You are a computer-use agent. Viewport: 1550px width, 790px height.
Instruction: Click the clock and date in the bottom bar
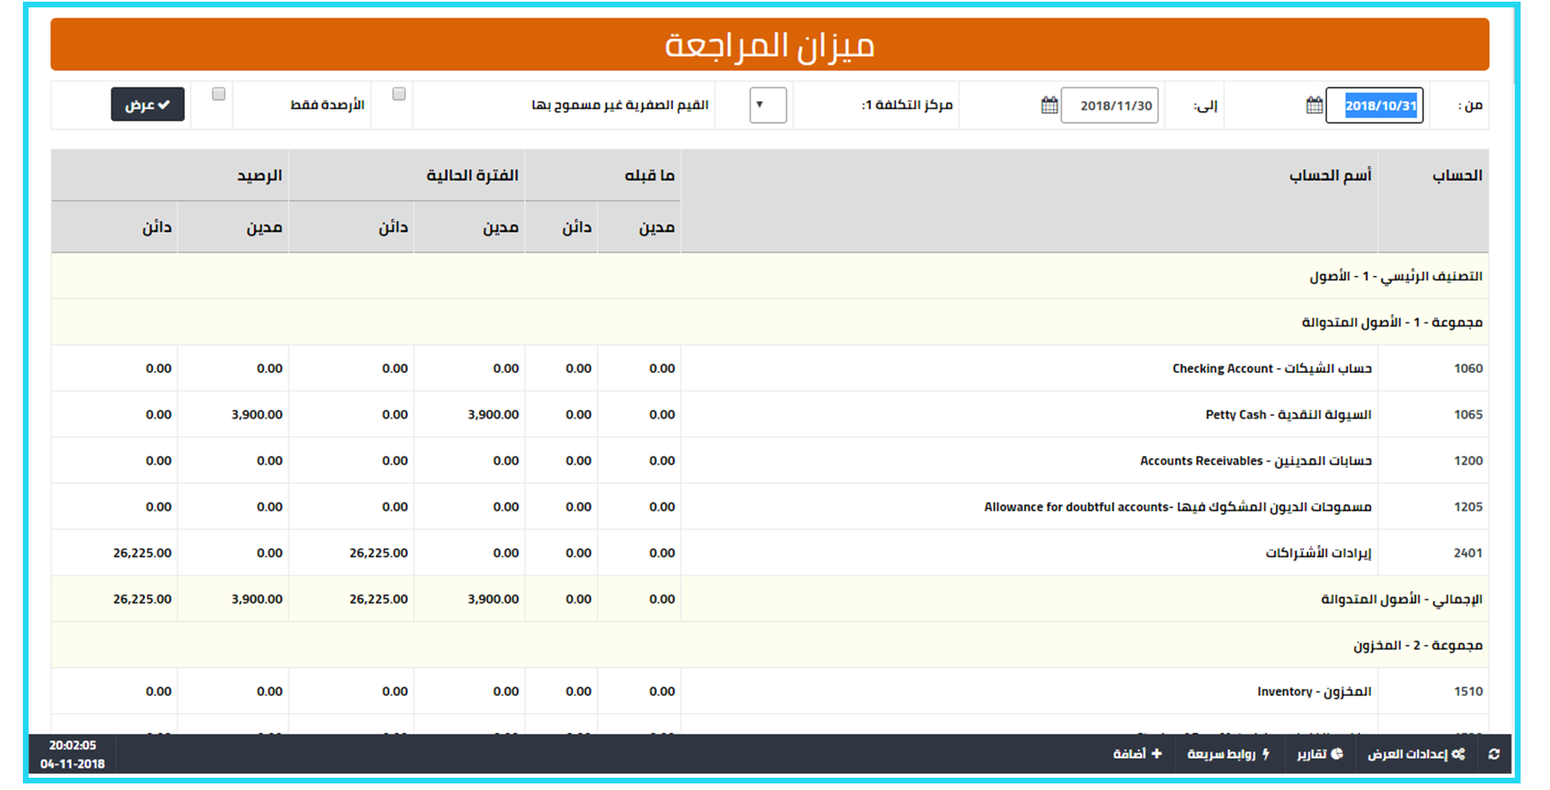(x=73, y=755)
